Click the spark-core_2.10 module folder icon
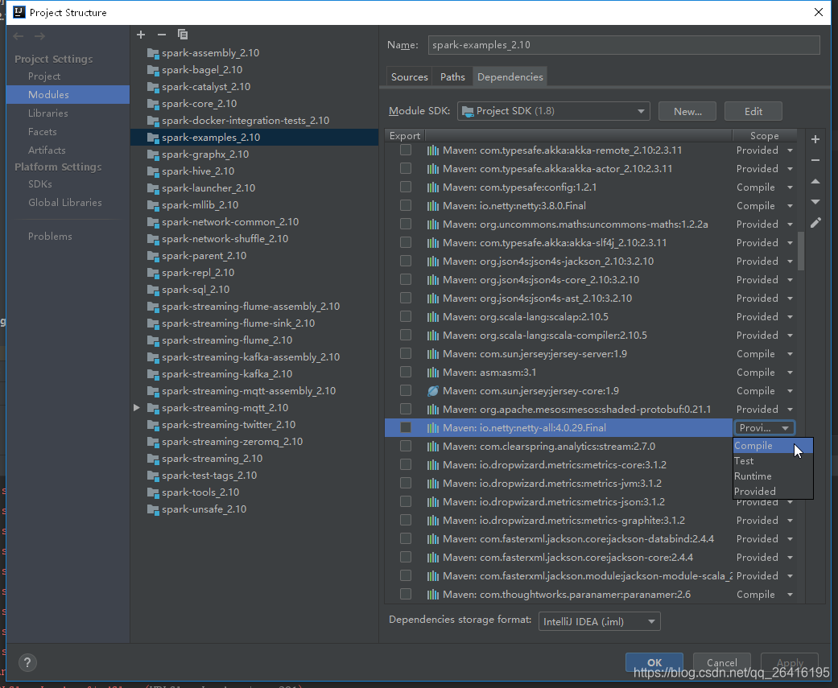The height and width of the screenshot is (688, 838). click(153, 104)
